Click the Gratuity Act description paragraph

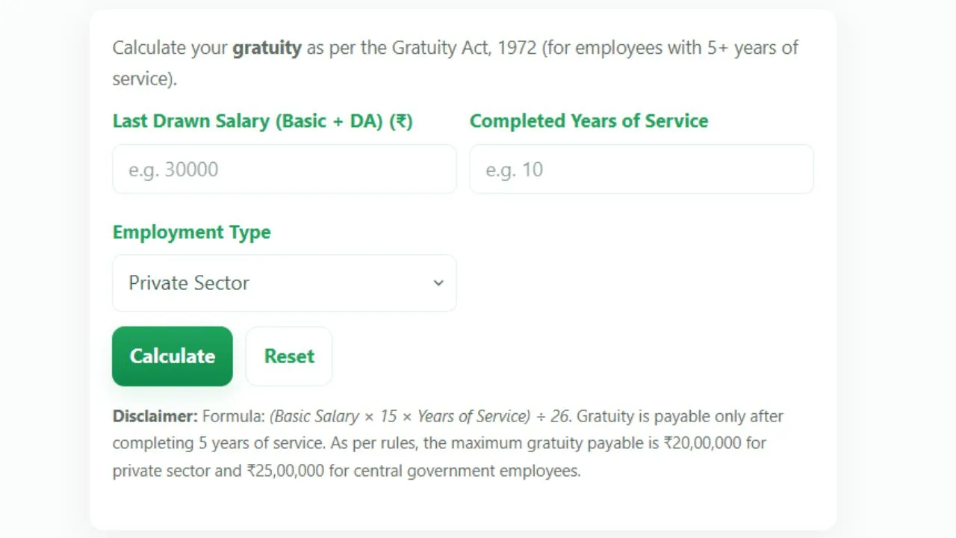456,63
